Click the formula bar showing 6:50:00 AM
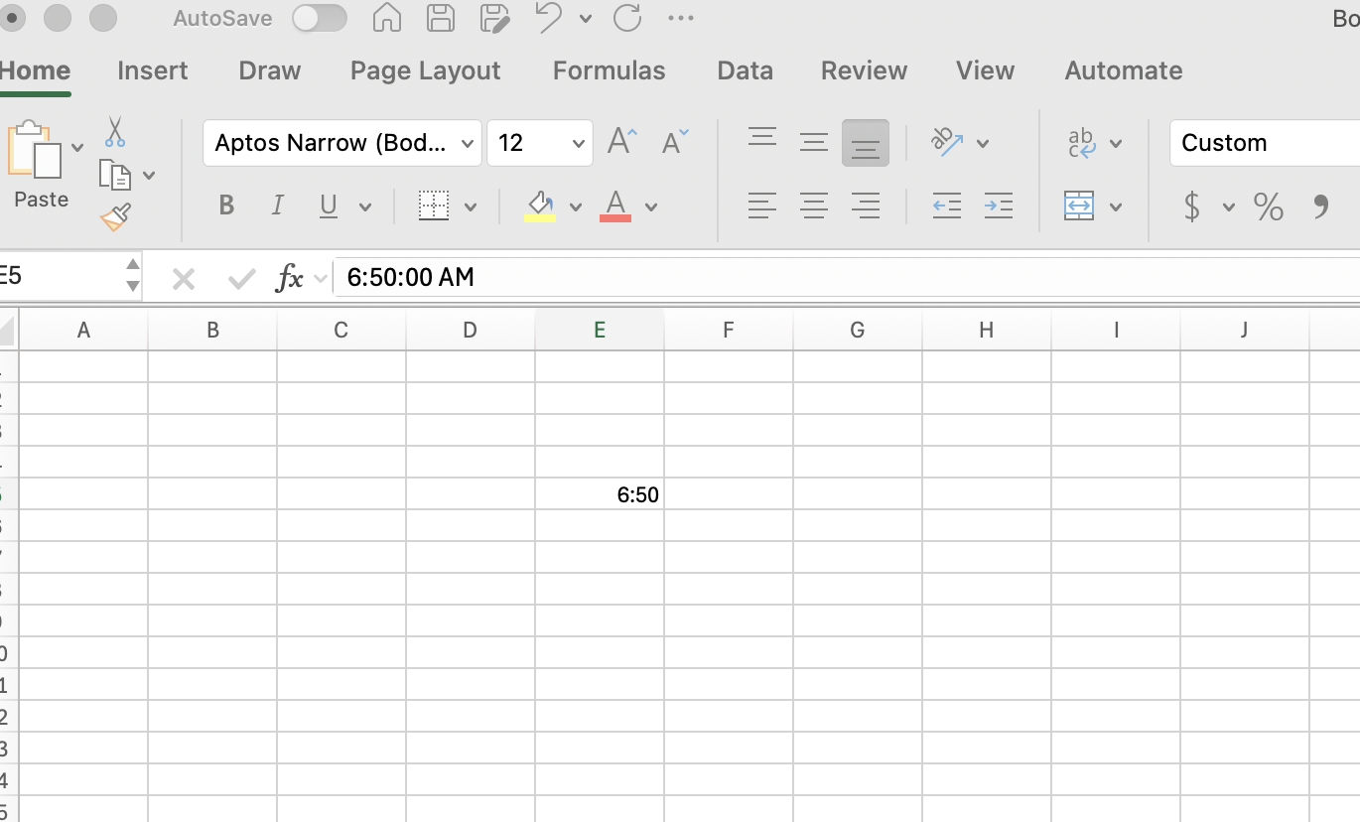 [847, 277]
